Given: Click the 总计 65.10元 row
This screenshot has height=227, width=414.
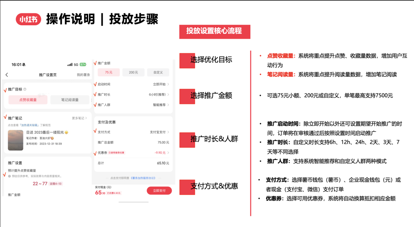Looking at the screenshot, I should (133, 163).
